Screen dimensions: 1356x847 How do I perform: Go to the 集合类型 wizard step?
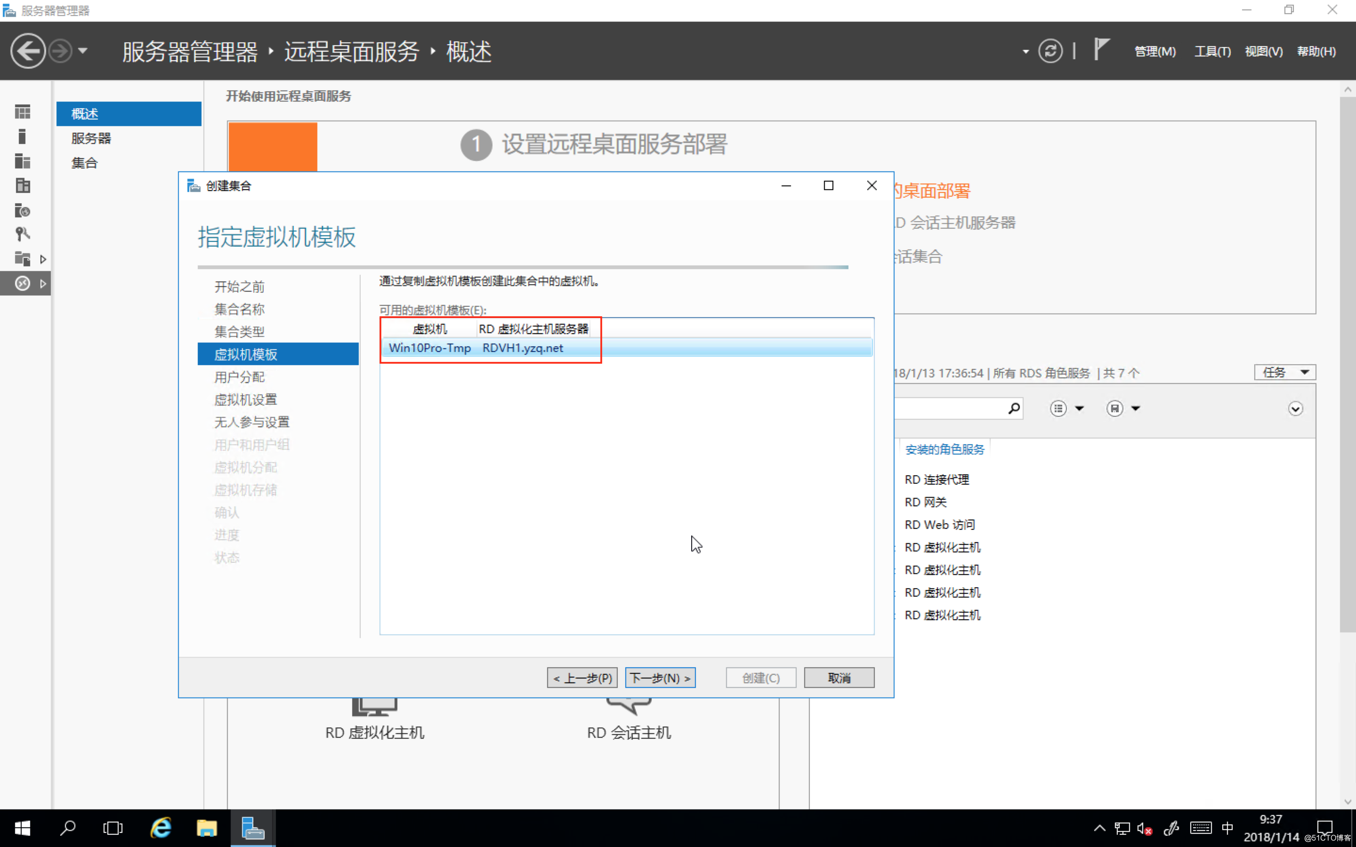click(x=239, y=332)
